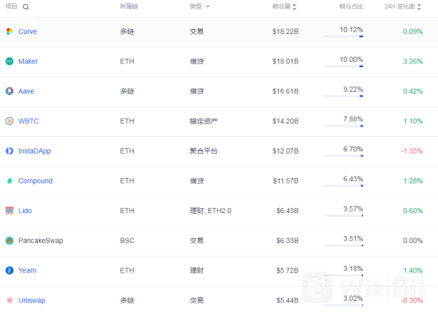The width and height of the screenshot is (438, 316).
Task: Click the Yearn blue logo icon
Action: 10,270
